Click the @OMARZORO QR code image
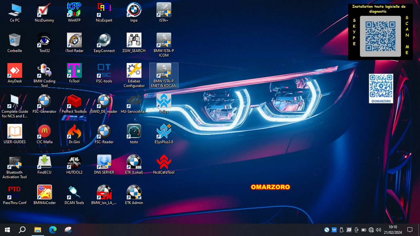 (381, 88)
